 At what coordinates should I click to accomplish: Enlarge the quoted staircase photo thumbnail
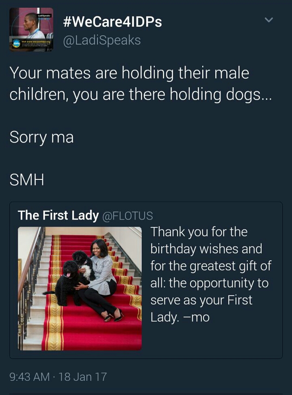coord(80,289)
